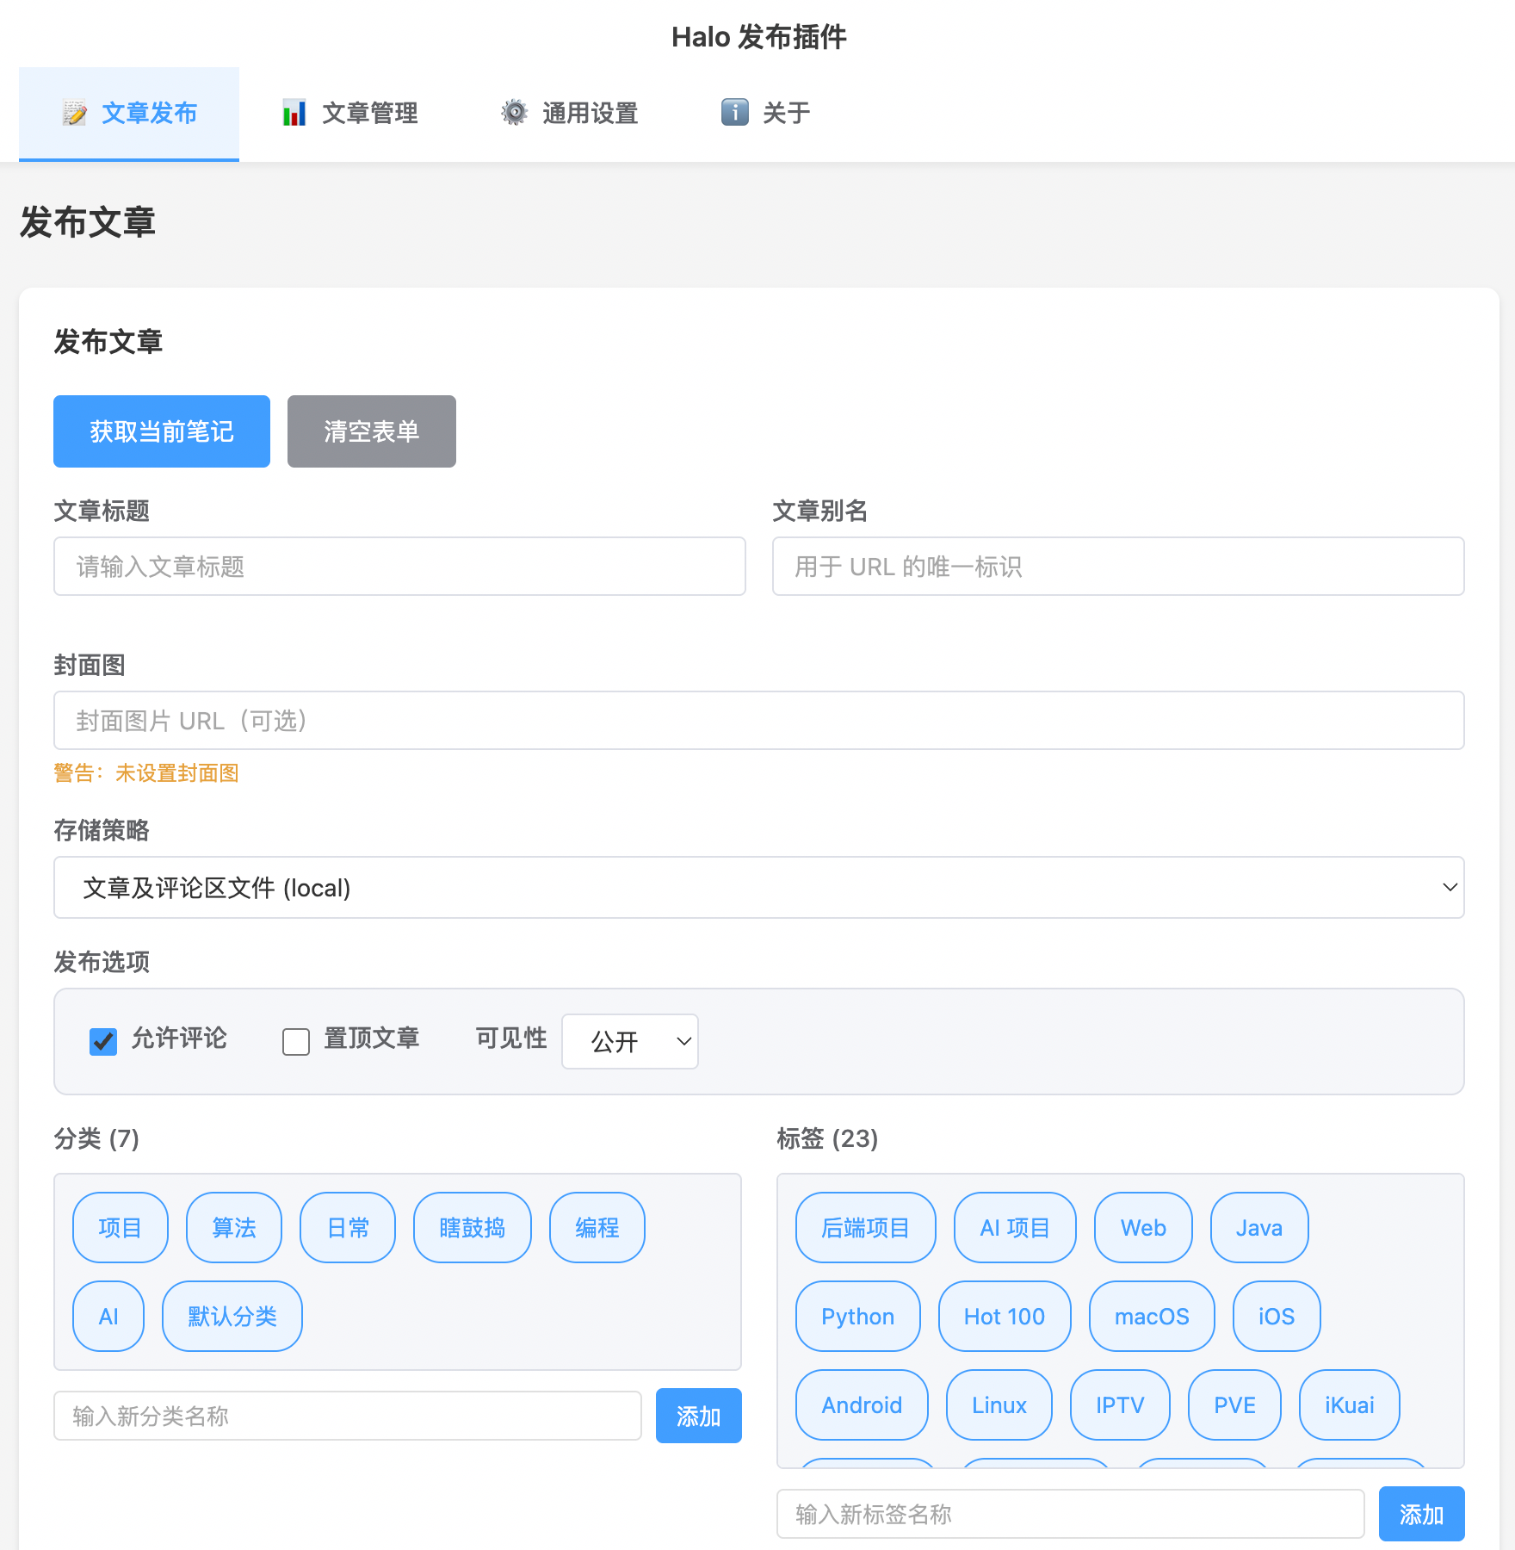
Task: Click the 标签 (23) heading
Action: (x=827, y=1138)
